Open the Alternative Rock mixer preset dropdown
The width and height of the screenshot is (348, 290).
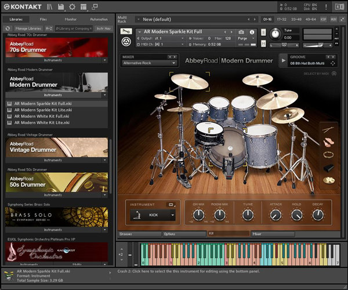pyautogui.click(x=148, y=63)
